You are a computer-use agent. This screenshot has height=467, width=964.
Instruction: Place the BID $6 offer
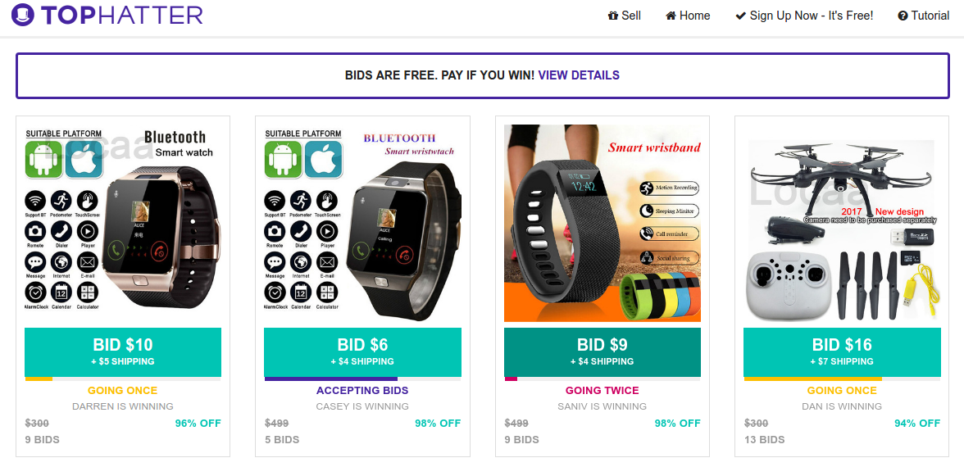point(362,352)
